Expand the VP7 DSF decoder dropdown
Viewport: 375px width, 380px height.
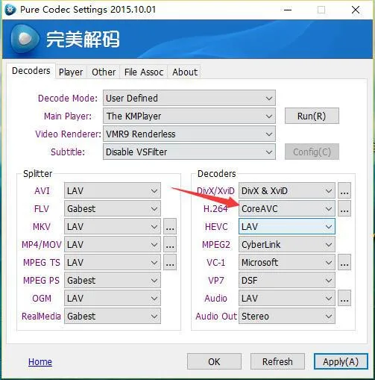(x=287, y=280)
